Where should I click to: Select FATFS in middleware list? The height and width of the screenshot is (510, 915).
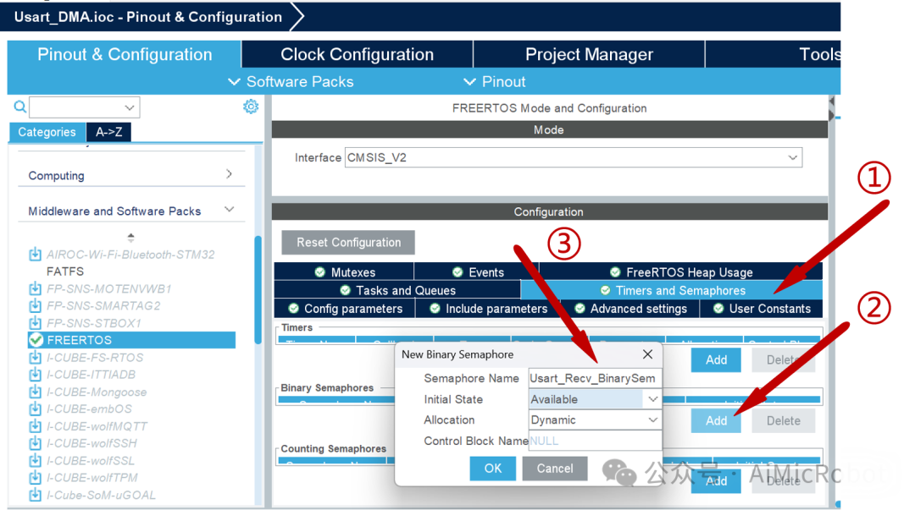point(65,271)
